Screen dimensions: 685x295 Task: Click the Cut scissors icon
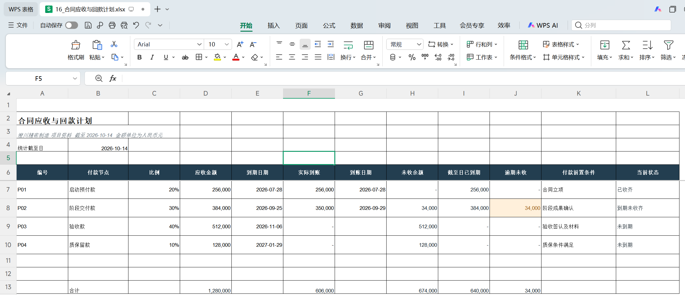pyautogui.click(x=114, y=44)
